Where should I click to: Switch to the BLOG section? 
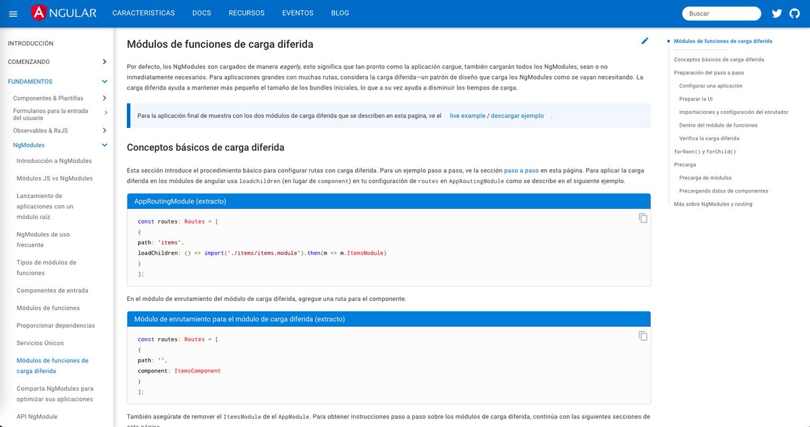pos(340,13)
